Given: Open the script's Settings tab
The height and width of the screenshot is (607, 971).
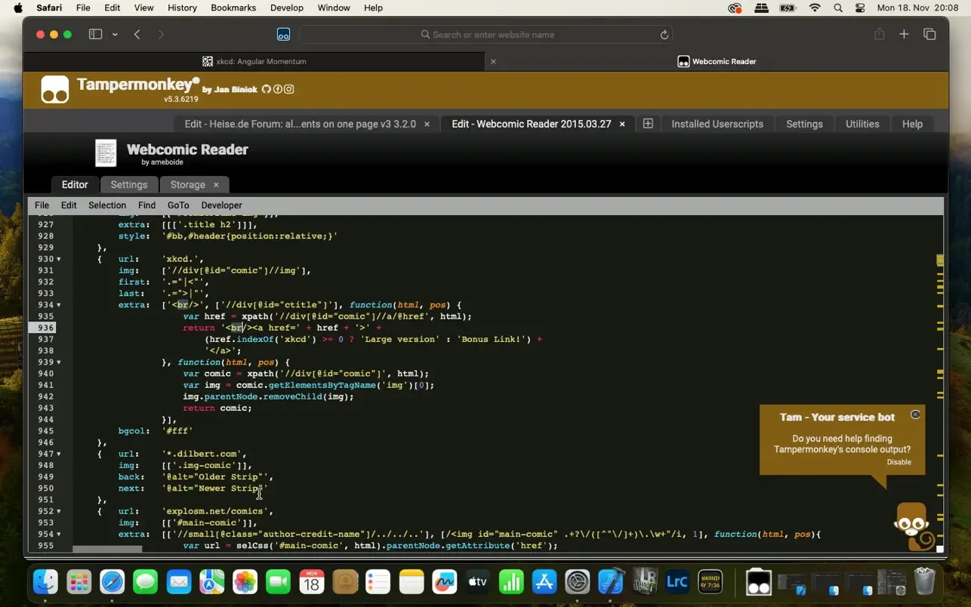Looking at the screenshot, I should pyautogui.click(x=128, y=184).
